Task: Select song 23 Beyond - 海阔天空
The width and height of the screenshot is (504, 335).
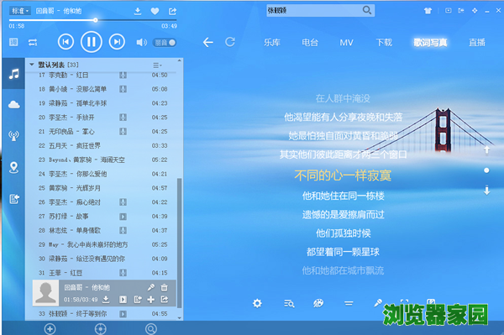Action: [101, 160]
